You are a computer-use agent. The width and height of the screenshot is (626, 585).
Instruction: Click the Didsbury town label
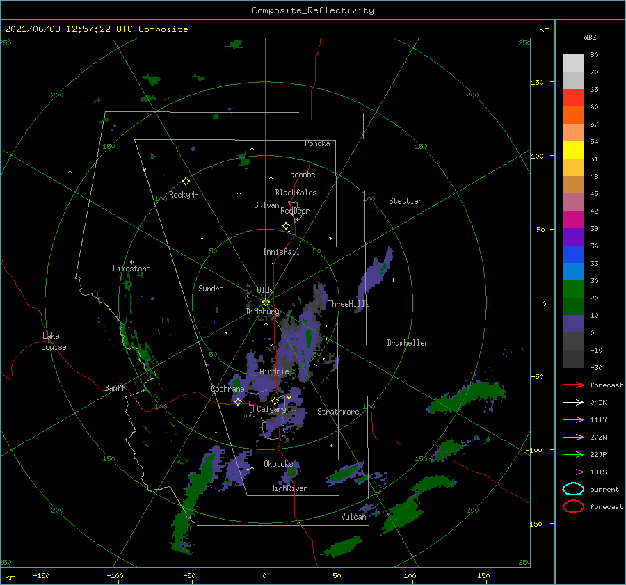tap(262, 312)
